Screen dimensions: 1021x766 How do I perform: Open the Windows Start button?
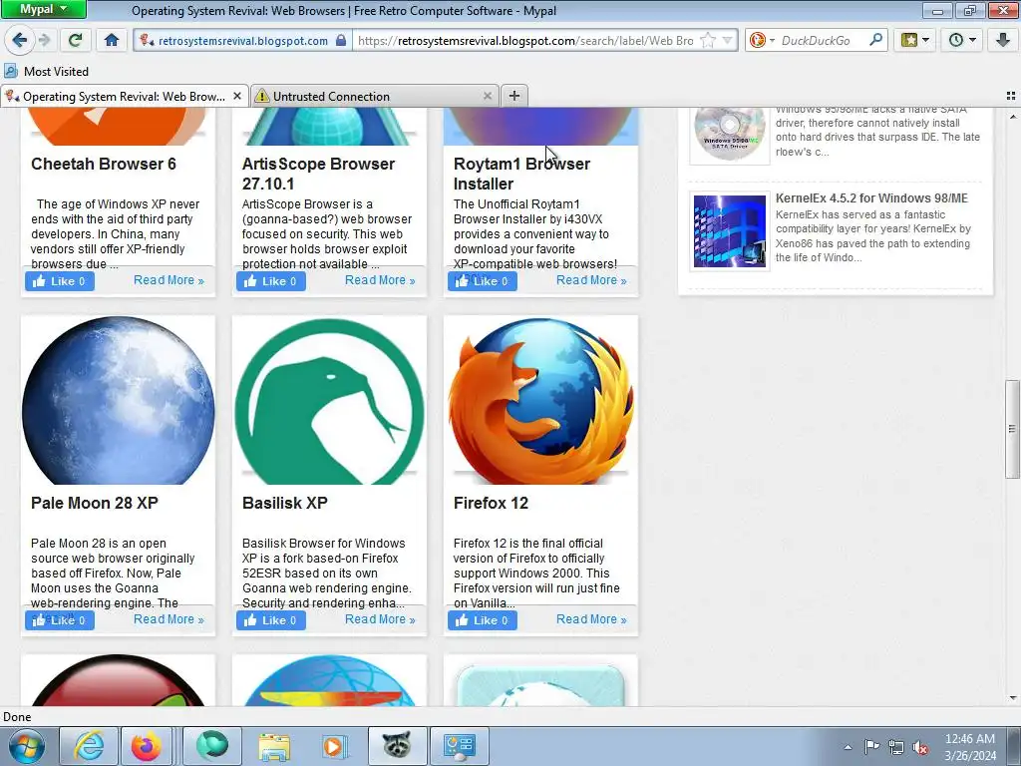click(x=26, y=746)
